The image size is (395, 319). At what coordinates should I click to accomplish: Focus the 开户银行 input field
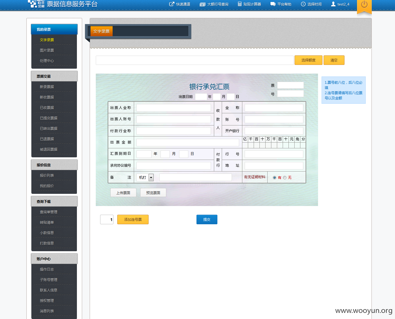coord(274,131)
